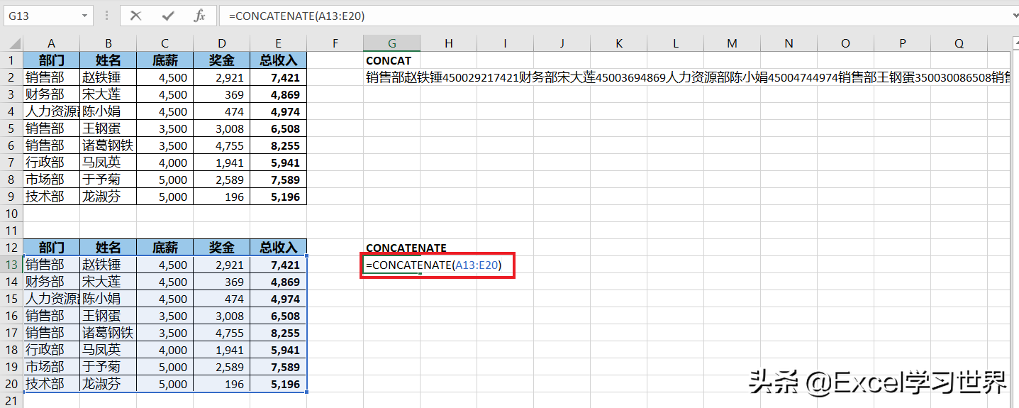Select bonus 4,755 in row 17
The image size is (1019, 408).
(x=222, y=333)
